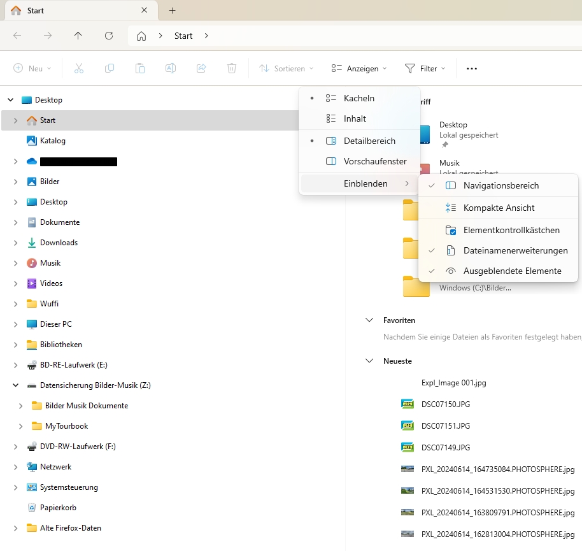This screenshot has width=582, height=551.
Task: Select the Inhalt view option
Action: point(359,118)
